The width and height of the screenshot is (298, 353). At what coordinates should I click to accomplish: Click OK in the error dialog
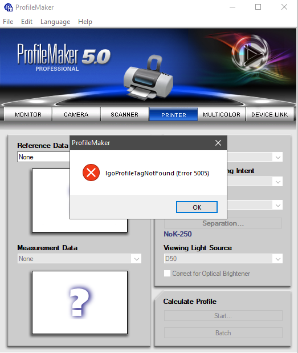197,207
